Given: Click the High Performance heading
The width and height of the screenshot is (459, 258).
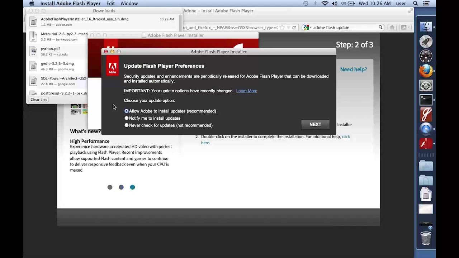Looking at the screenshot, I should [90, 141].
